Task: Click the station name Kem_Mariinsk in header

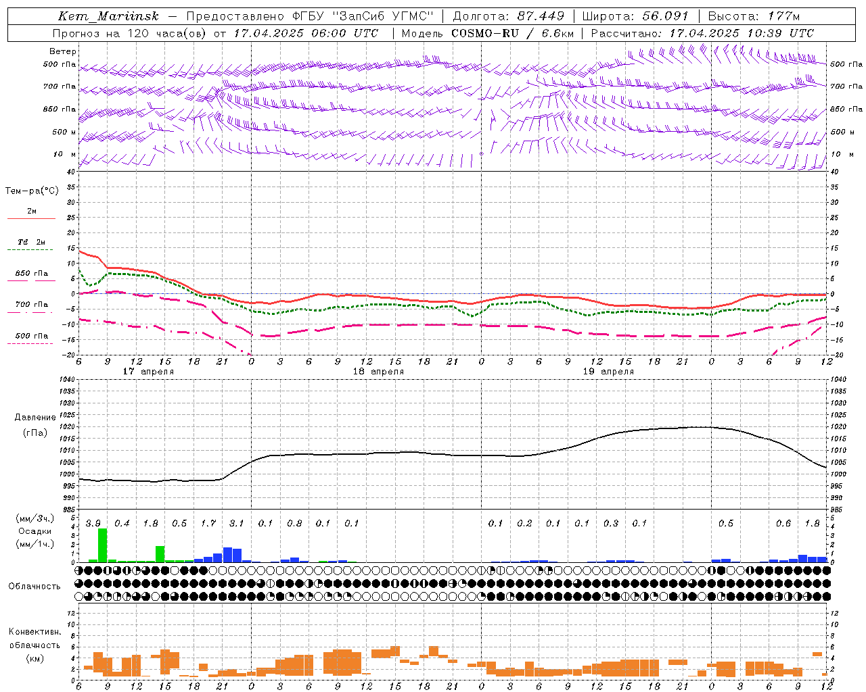Action: pos(109,16)
